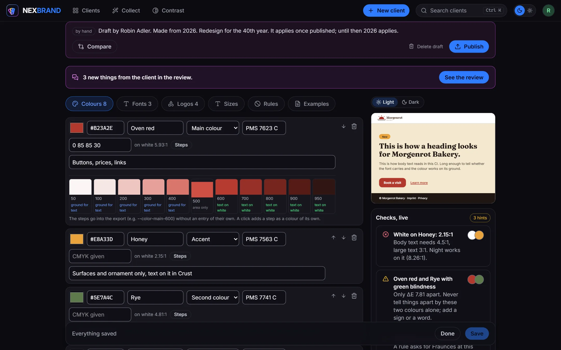Screen dimensions: 561x350
Task: Enable moon dark theme toggle
Action: click(520, 11)
